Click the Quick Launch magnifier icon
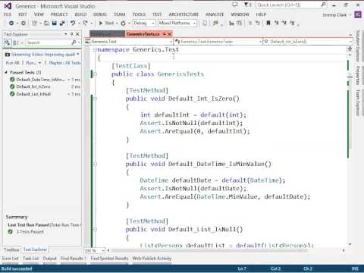The image size is (364, 273). tap(323, 5)
